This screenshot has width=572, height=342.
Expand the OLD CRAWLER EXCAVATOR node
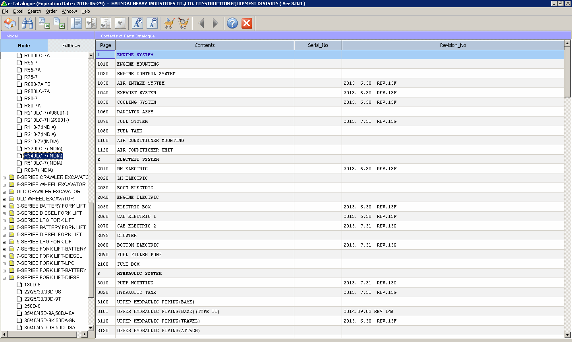tap(4, 192)
